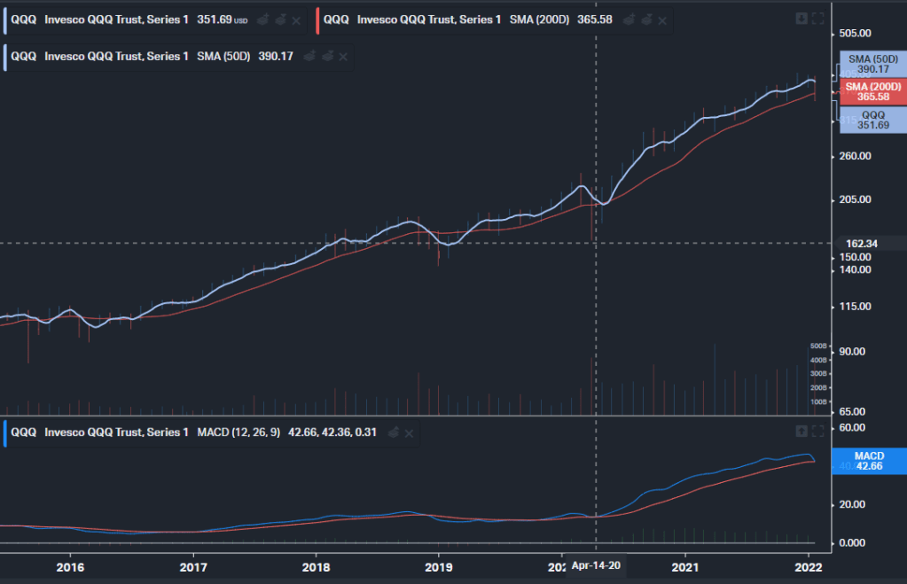Expand main price chart to fullscreen
The width and height of the screenshot is (907, 584).
pyautogui.click(x=817, y=19)
